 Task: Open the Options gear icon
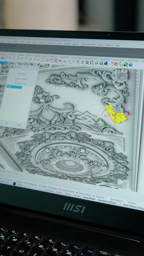coord(115,64)
